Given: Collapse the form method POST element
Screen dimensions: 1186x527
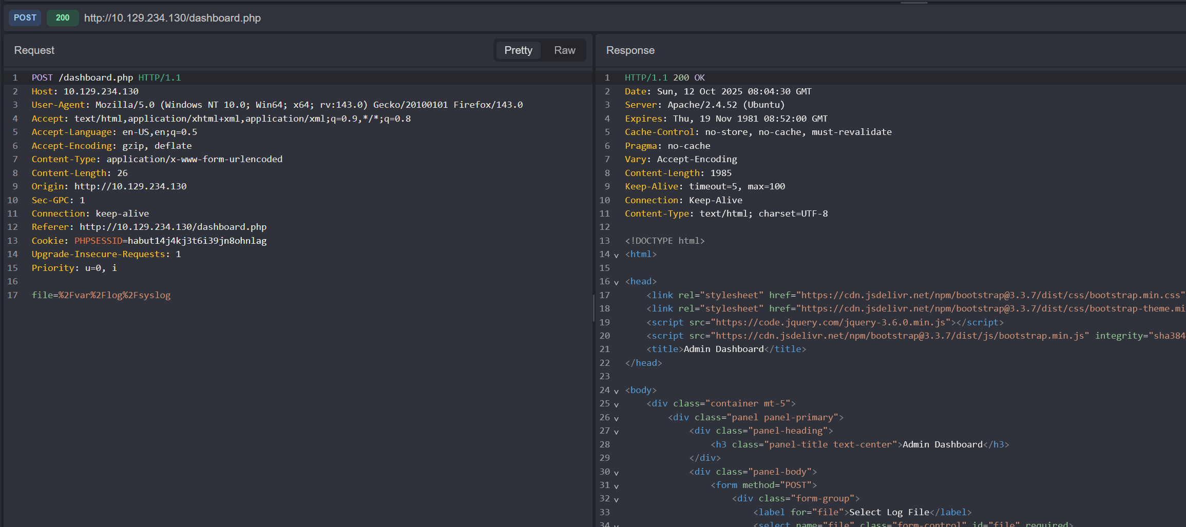Looking at the screenshot, I should pos(616,486).
